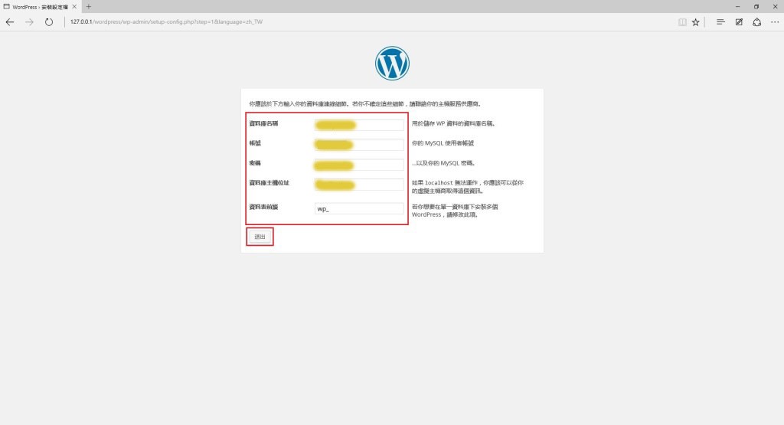Click the 資料庫主機位址 label
This screenshot has width=784, height=425.
pyautogui.click(x=269, y=183)
